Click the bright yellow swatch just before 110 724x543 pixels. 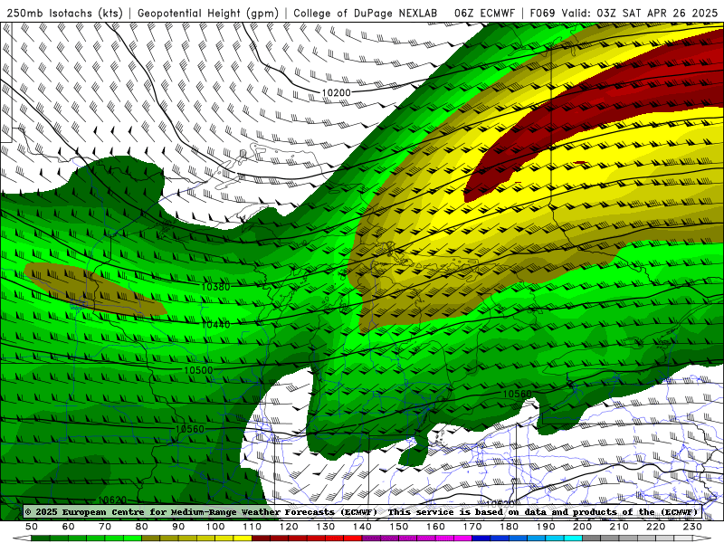243,538
